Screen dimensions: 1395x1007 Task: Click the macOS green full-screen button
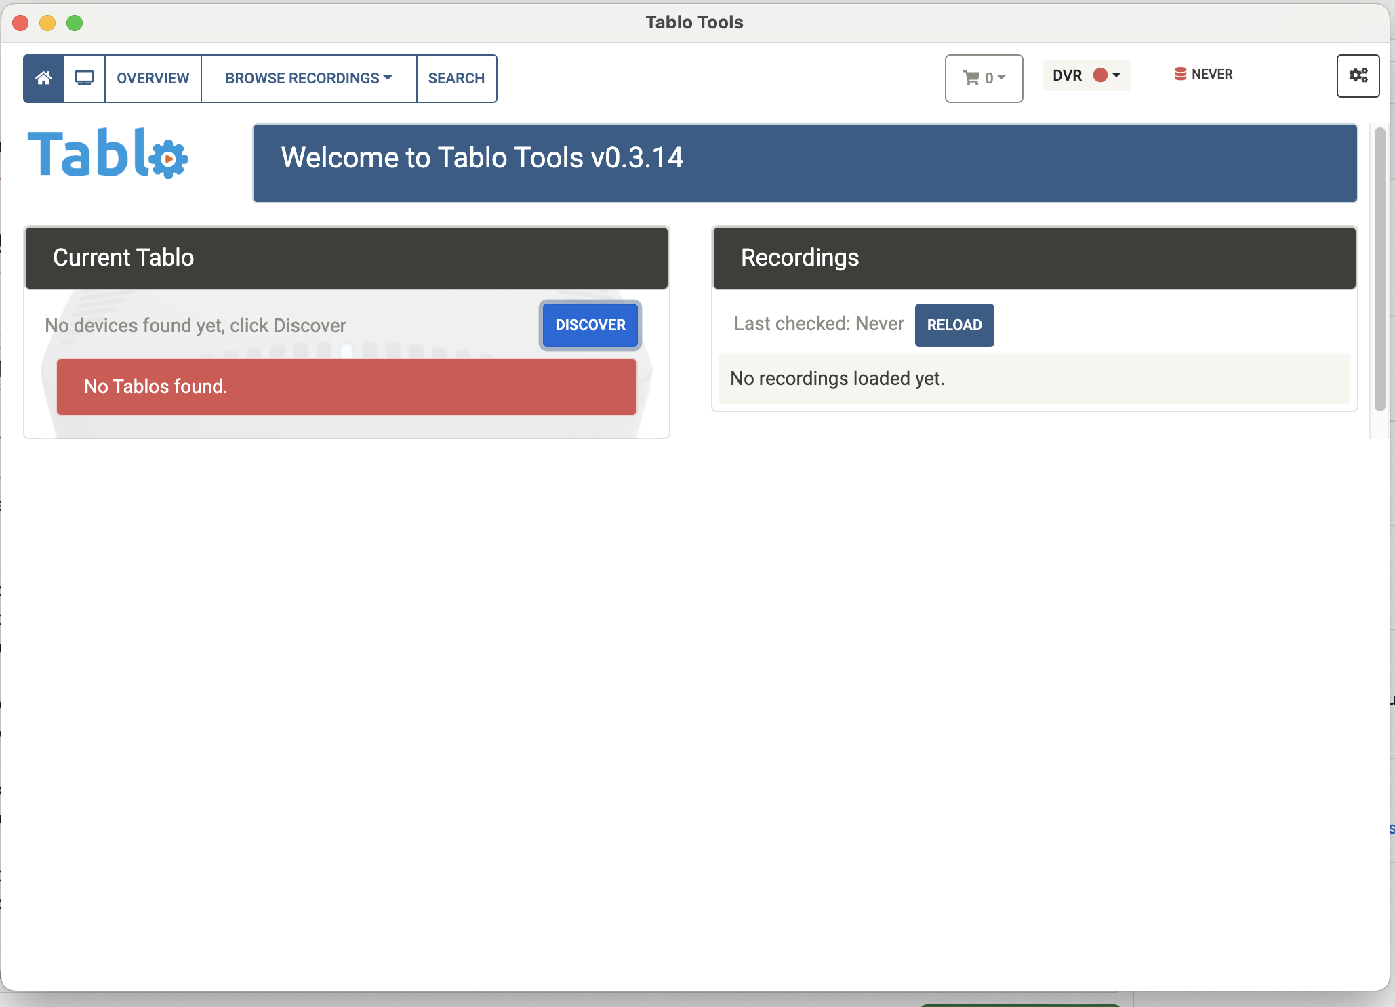75,22
